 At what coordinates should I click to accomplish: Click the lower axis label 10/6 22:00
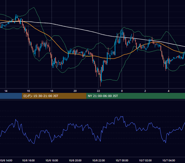[98, 160]
